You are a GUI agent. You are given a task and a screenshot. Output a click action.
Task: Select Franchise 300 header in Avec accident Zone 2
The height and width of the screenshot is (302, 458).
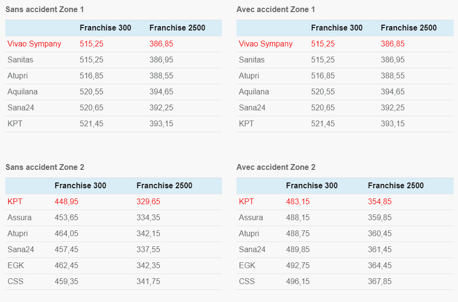[311, 186]
